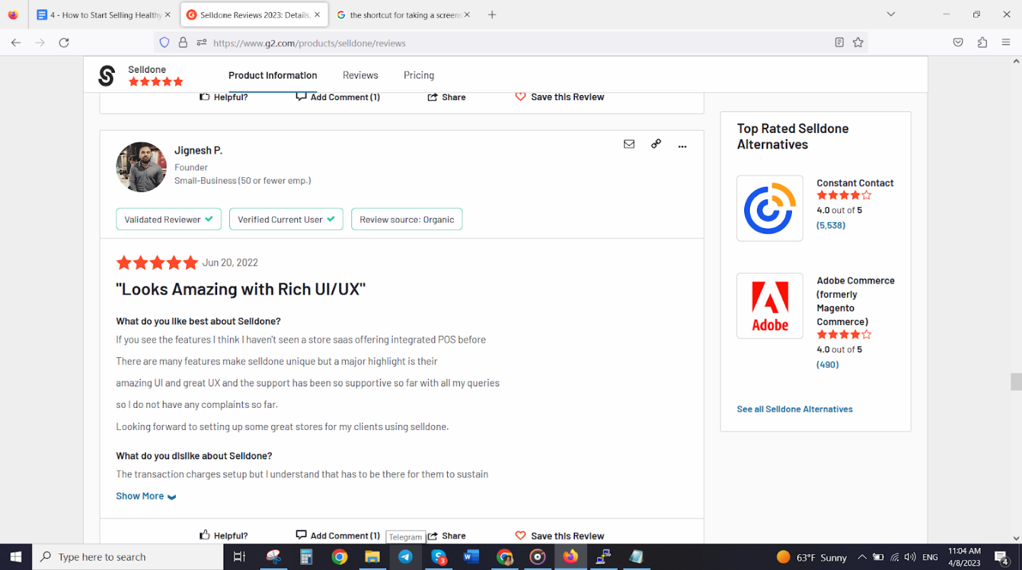Email Jignesh P.'s review via envelope icon
The image size is (1022, 570).
pyautogui.click(x=628, y=144)
